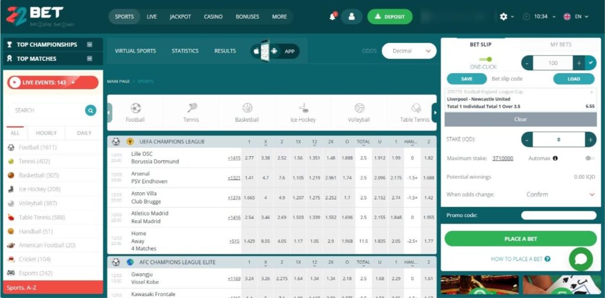
Task: Open the settings gear icon
Action: coord(503,17)
